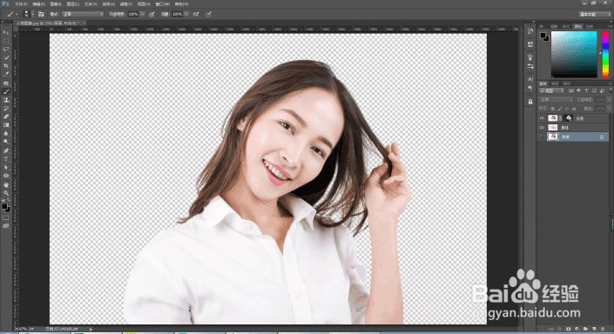614x334 pixels.
Task: Open the Edit menu
Action: (x=38, y=3)
